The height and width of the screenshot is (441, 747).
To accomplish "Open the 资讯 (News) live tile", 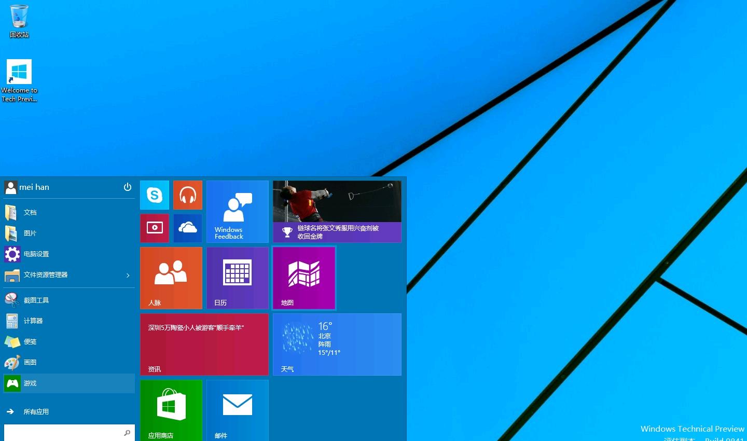I will tap(204, 344).
